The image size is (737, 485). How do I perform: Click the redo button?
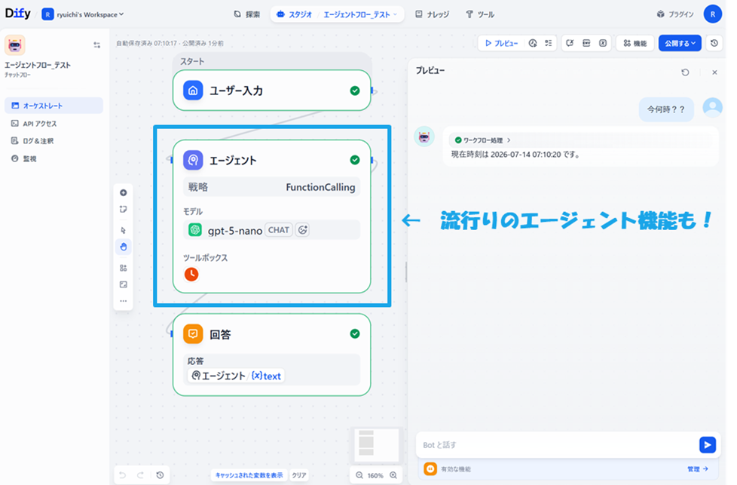point(140,475)
